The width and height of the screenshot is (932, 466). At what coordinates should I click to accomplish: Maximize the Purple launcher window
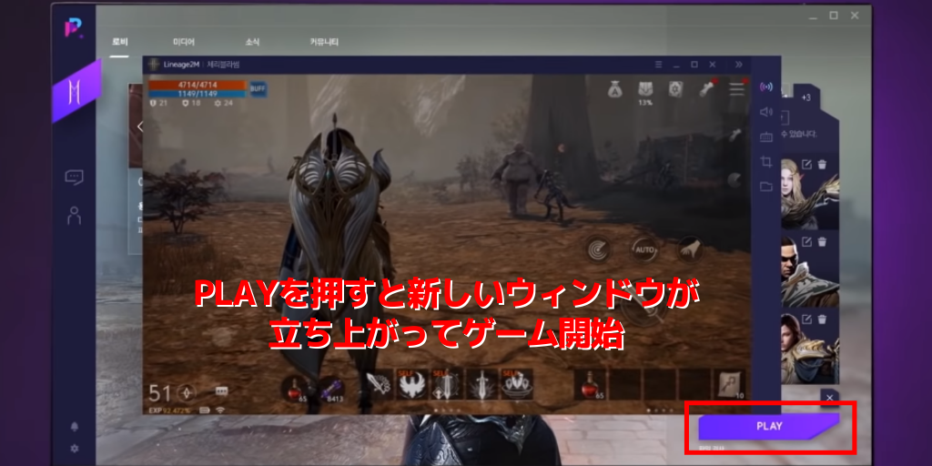(x=834, y=16)
